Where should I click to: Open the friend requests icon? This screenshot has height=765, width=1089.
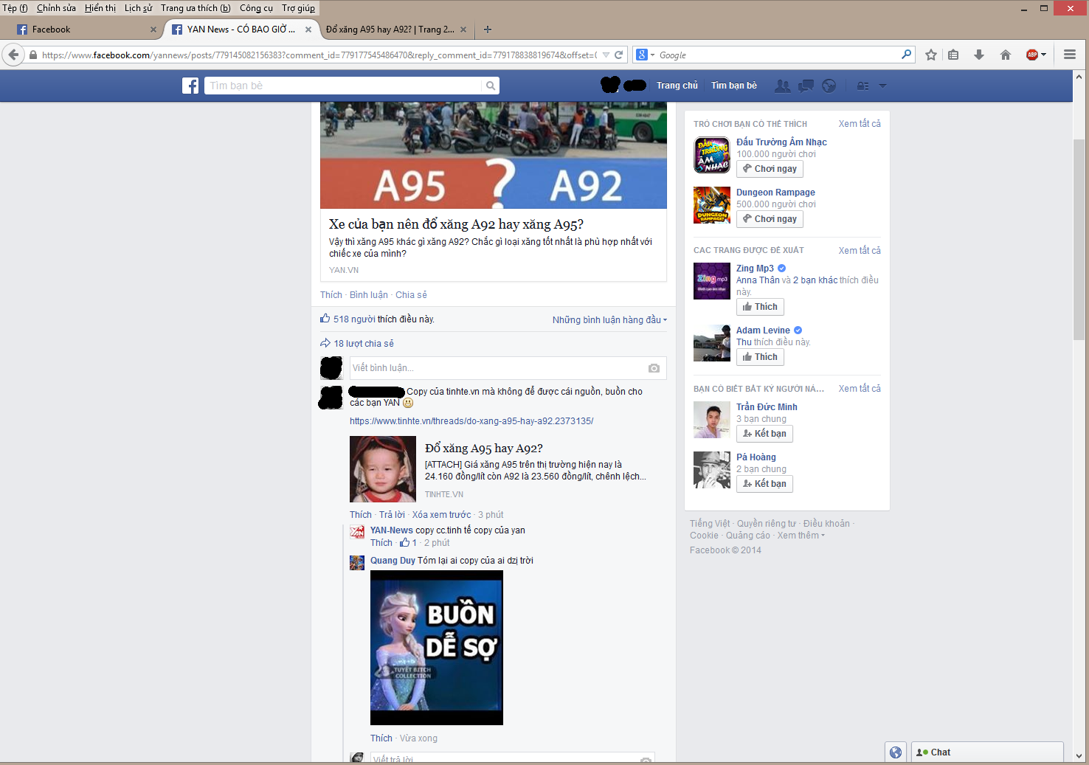783,86
